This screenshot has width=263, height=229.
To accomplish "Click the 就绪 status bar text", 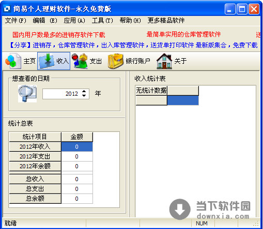I will pos(10,223).
